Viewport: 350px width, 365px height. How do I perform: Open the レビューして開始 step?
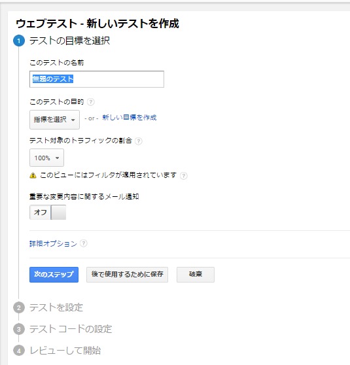[65, 351]
